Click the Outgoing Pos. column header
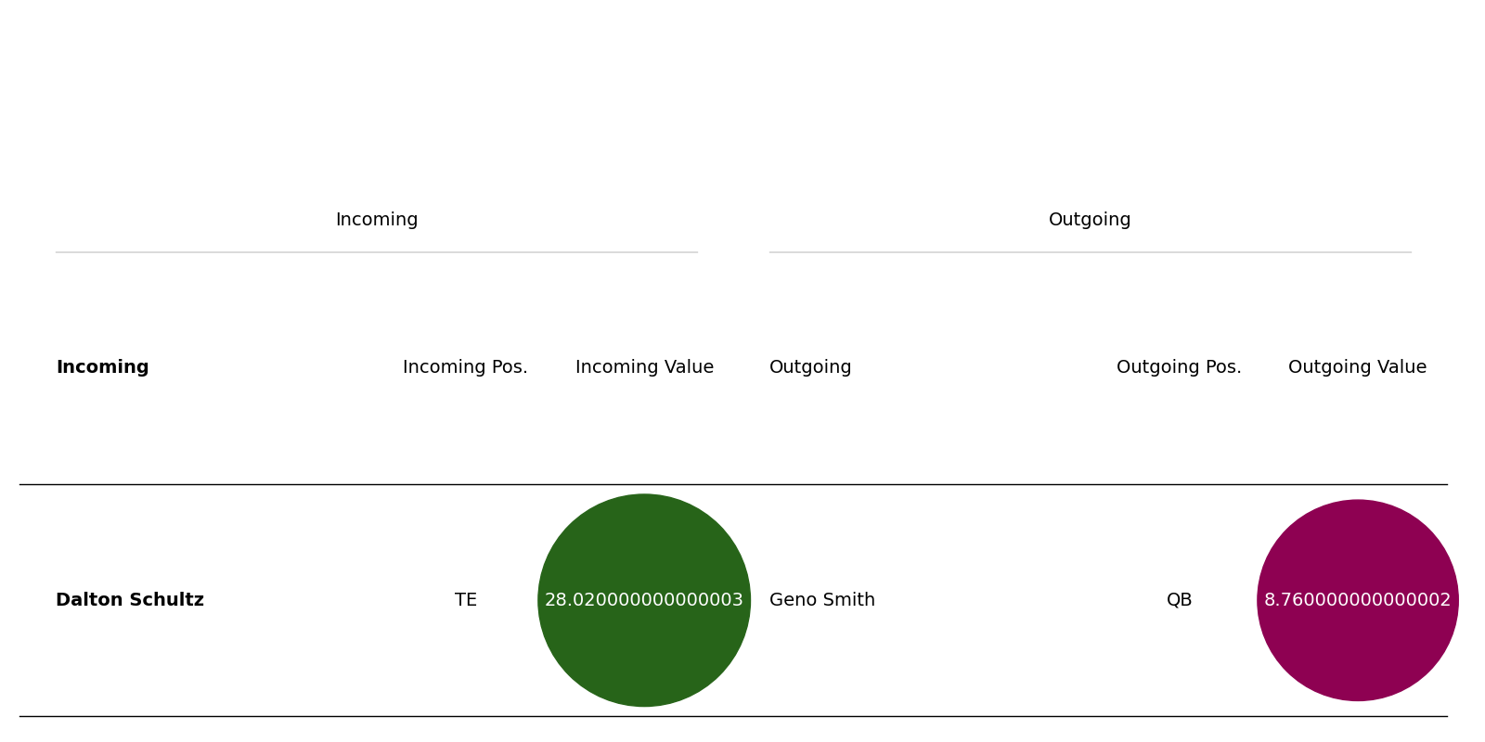1485x742 pixels. pos(1179,367)
